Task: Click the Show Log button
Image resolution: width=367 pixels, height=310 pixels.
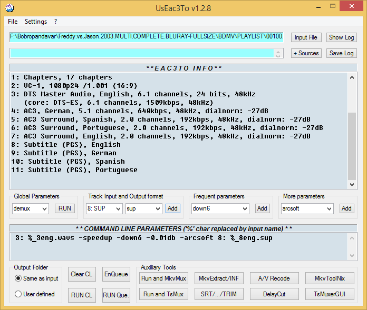Action: tap(342, 37)
